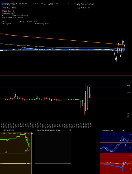Click the MunafaSutra.com site text in the header
132x174 pixels.
[95, 4]
